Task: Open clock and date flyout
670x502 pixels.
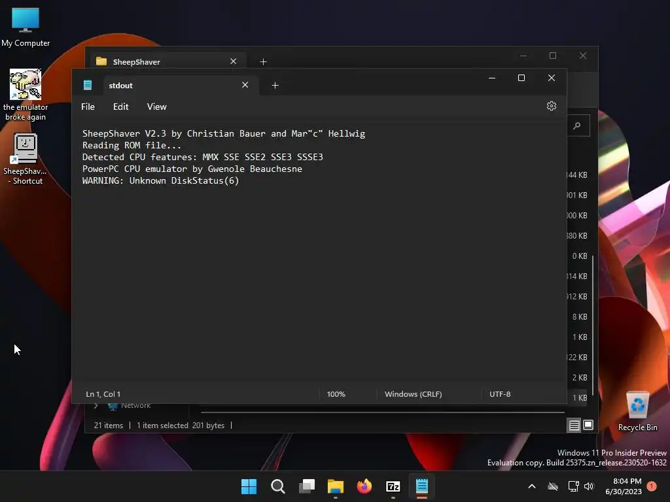Action: point(624,486)
